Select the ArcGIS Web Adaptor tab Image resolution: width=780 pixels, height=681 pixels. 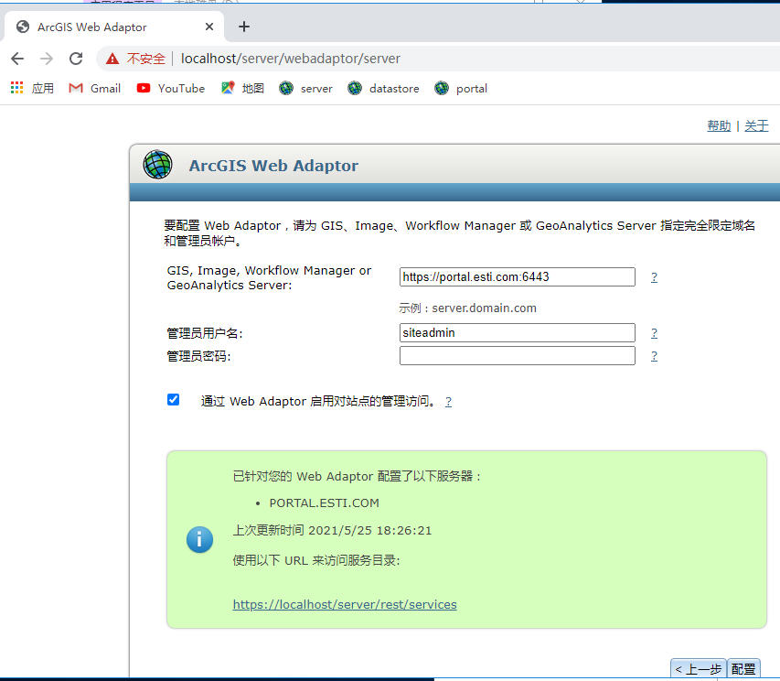click(114, 27)
